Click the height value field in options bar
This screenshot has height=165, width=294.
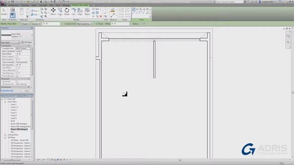(x=51, y=24)
